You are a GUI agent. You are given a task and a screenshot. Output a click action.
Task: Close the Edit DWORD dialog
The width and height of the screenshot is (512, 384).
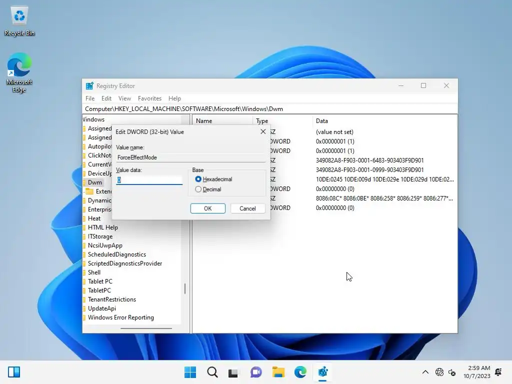(x=263, y=131)
